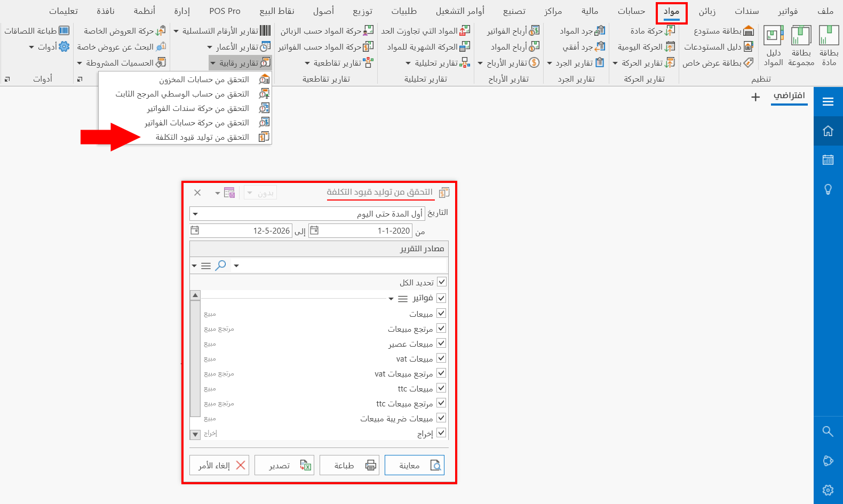Click طباعة print button
This screenshot has height=504, width=843.
click(x=349, y=465)
